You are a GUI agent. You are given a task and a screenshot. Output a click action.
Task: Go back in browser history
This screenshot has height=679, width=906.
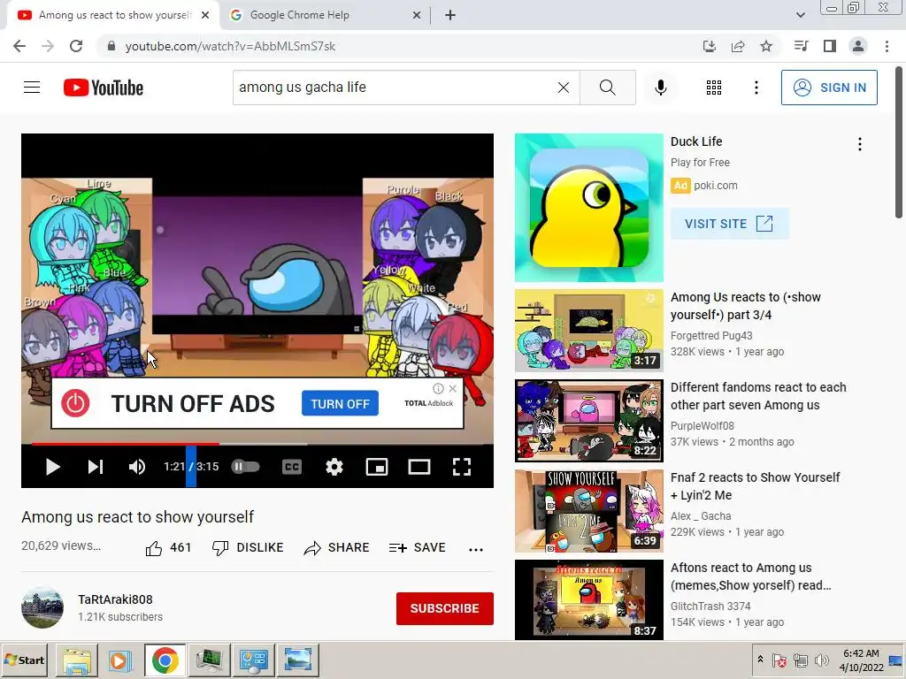19,46
